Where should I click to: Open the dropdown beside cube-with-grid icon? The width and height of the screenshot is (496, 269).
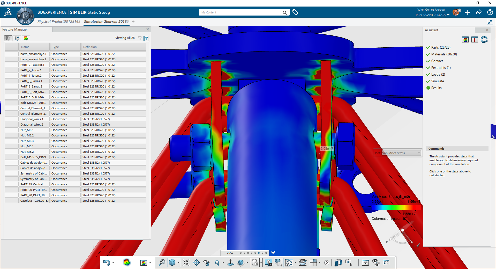tap(247, 263)
